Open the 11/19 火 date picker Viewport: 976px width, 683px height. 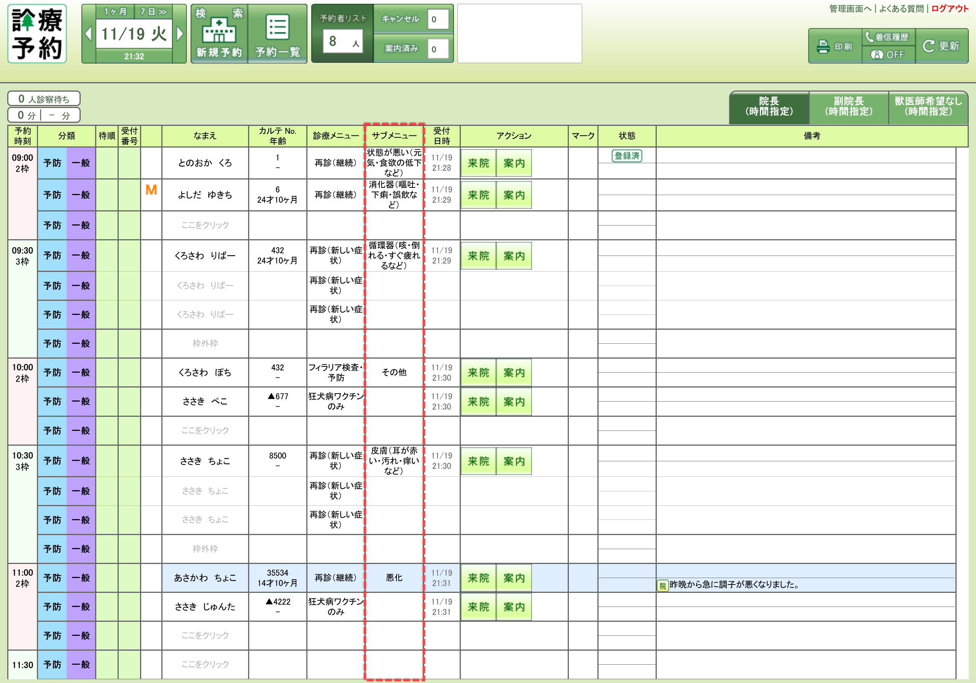click(134, 34)
